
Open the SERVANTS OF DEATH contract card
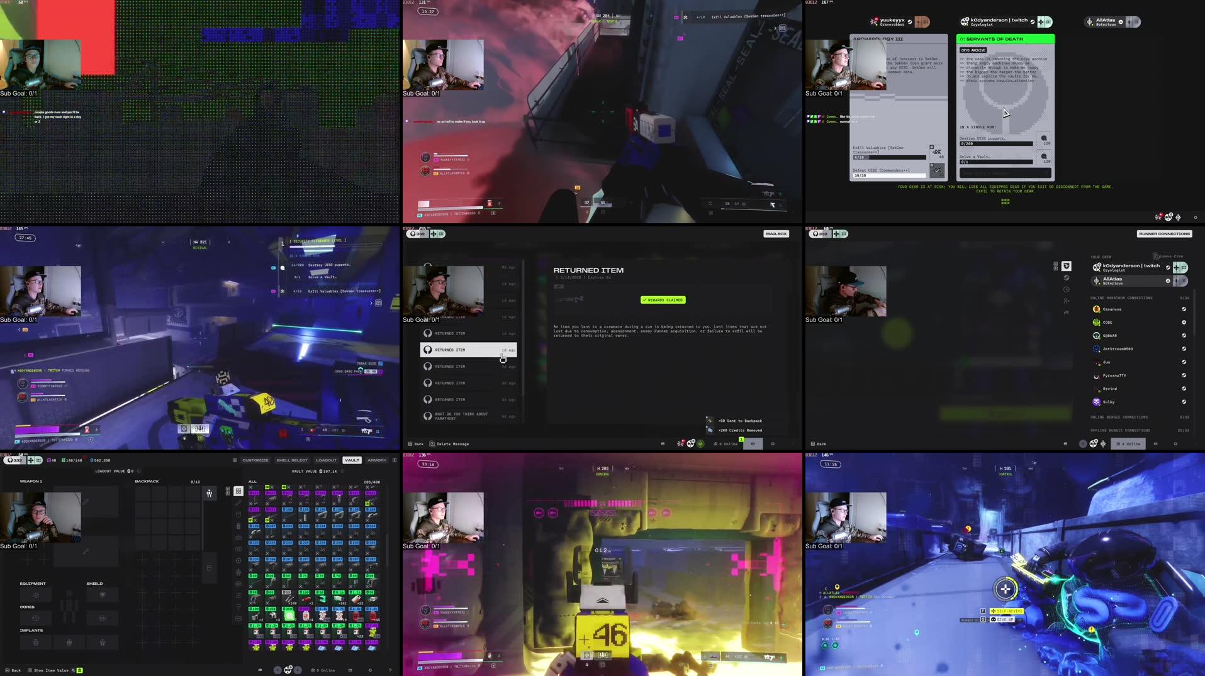[1006, 108]
